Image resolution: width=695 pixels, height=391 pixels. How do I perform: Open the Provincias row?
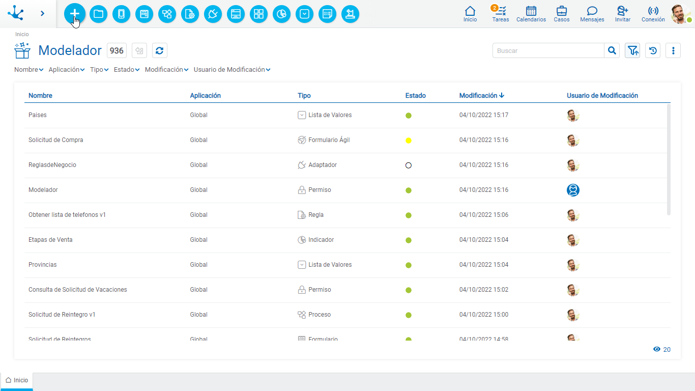[347, 265]
